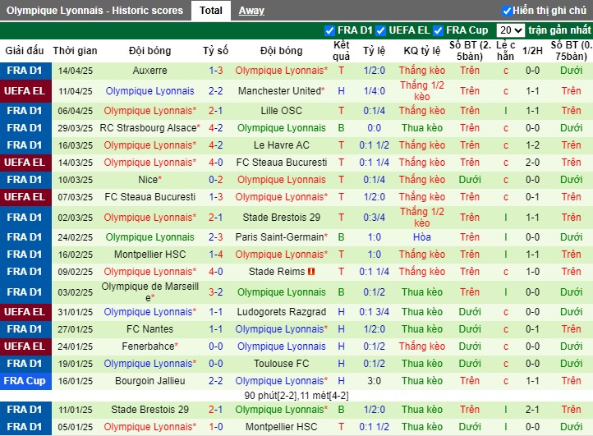This screenshot has height=436, width=593.
Task: Open Fenerbahce team link
Action: (148, 346)
